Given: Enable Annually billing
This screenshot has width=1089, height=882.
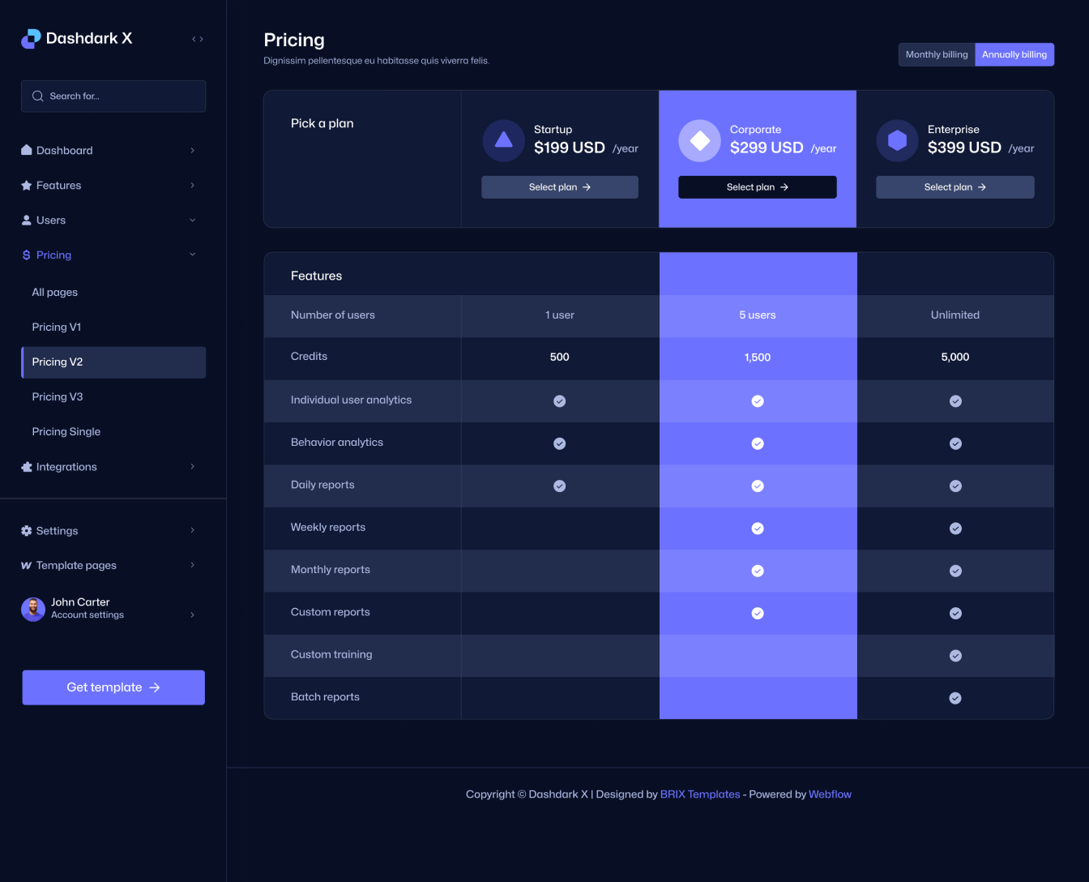Looking at the screenshot, I should 1014,54.
